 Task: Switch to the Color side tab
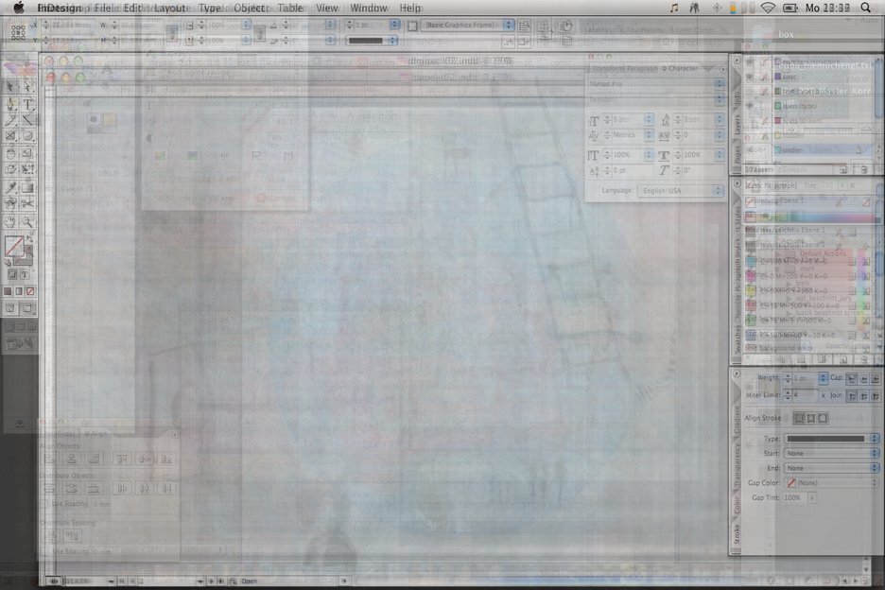tap(737, 505)
